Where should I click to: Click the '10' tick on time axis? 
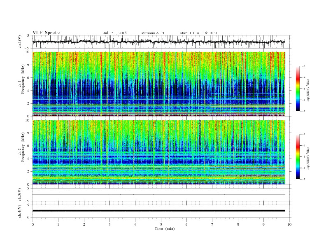pos(289,224)
